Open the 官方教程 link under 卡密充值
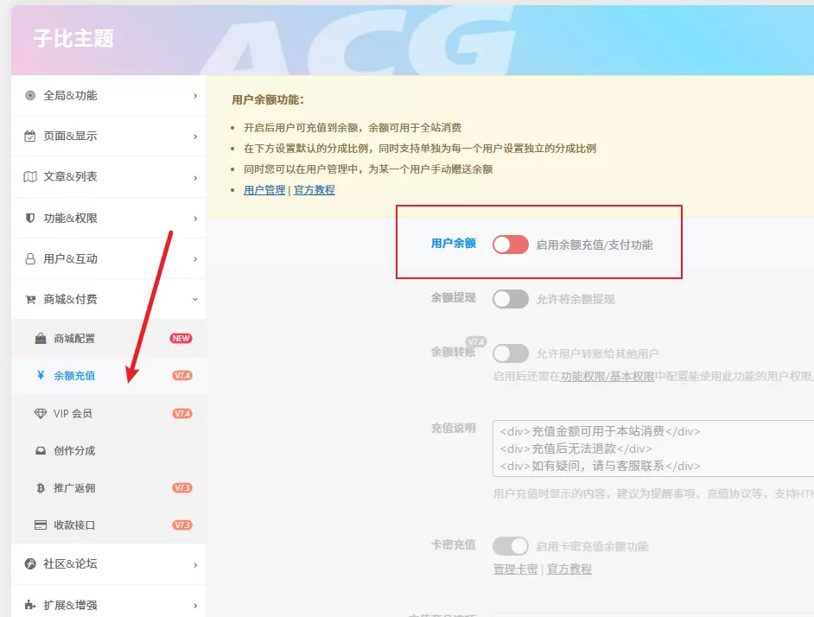This screenshot has width=814, height=617. (569, 569)
